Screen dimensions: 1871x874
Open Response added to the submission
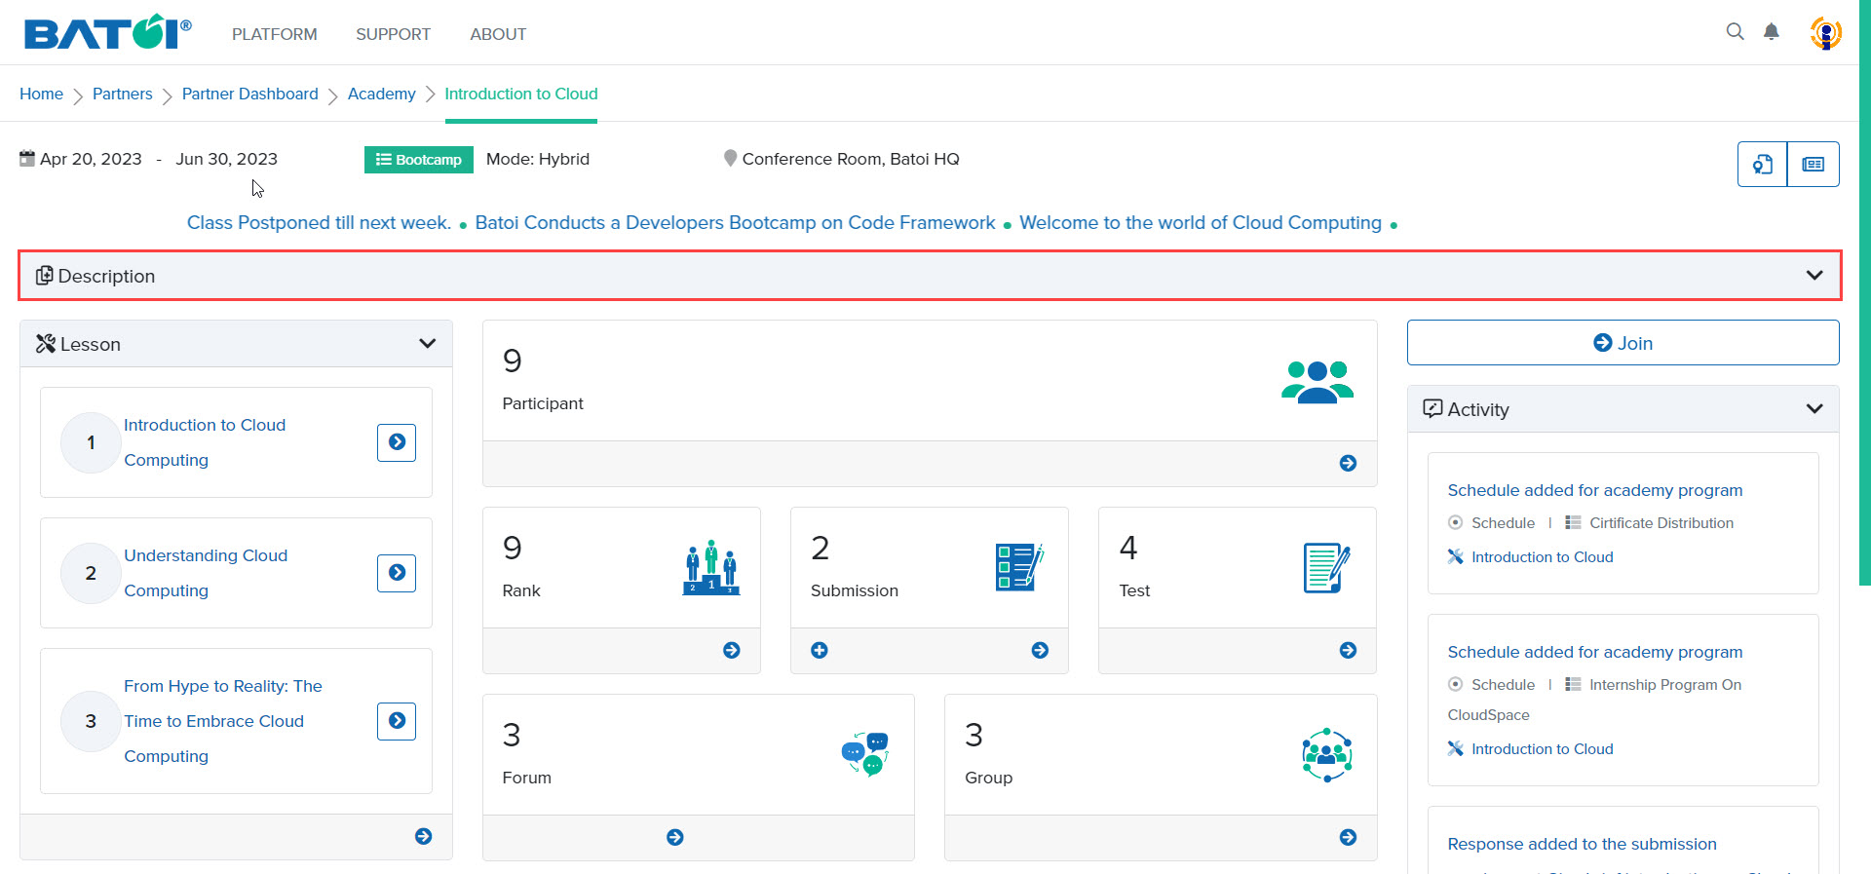click(x=1583, y=844)
